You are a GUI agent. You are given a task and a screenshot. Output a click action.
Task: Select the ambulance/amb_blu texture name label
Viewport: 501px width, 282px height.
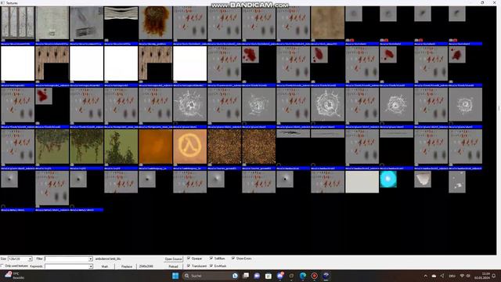[108, 258]
